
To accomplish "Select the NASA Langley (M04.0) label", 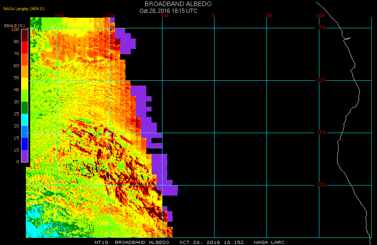I will [21, 9].
